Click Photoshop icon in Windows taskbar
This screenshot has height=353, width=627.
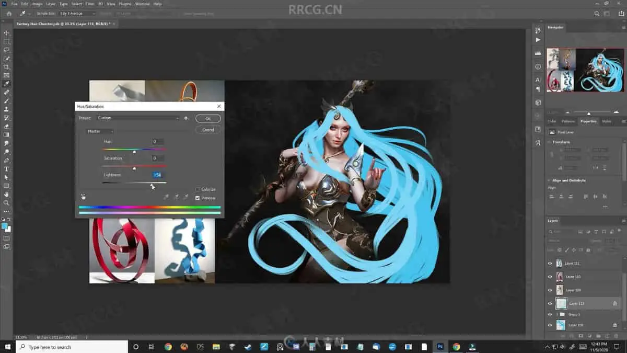point(440,347)
